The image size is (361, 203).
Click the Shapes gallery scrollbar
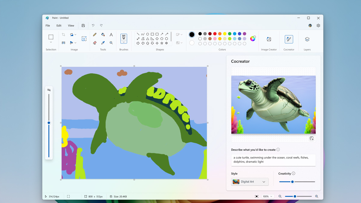171,37
